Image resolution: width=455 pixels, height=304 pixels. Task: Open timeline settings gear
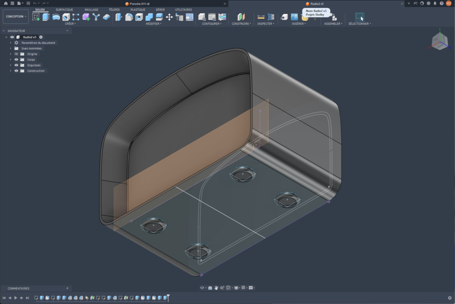(450, 298)
